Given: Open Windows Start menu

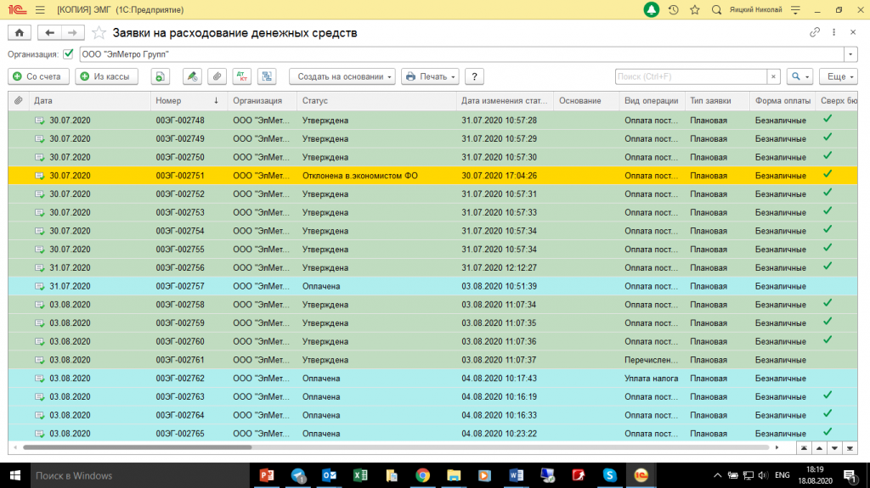Looking at the screenshot, I should point(15,475).
